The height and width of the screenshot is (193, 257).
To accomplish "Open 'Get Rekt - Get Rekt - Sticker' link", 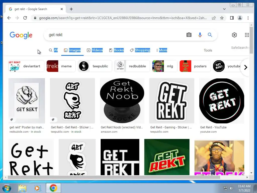I will point(72,127).
